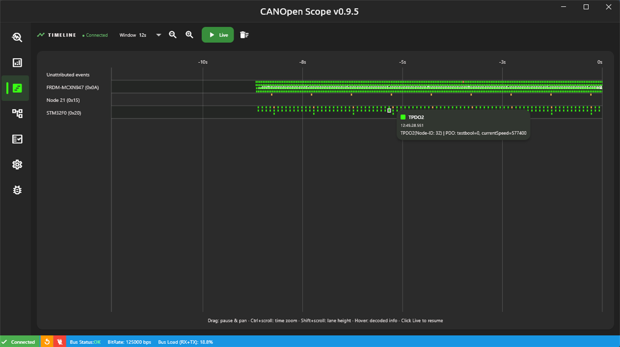Click the green Connected label by TIMELINE
The width and height of the screenshot is (620, 347).
tap(95, 35)
